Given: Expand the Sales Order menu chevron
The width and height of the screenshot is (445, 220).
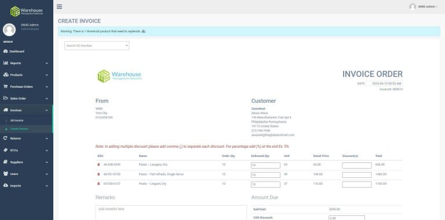Looking at the screenshot, I should 47,99.
